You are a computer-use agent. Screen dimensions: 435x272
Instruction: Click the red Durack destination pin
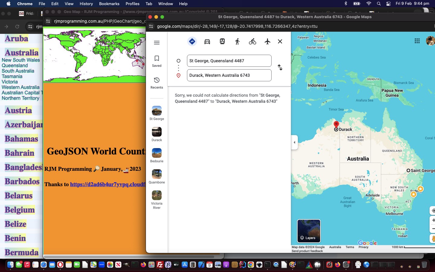[x=336, y=124]
